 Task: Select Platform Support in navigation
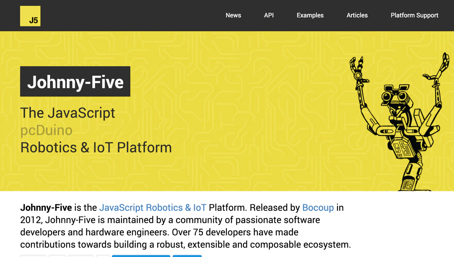(414, 15)
